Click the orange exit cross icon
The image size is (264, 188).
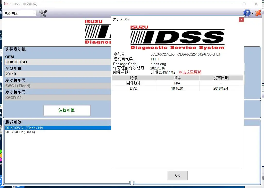point(258,13)
